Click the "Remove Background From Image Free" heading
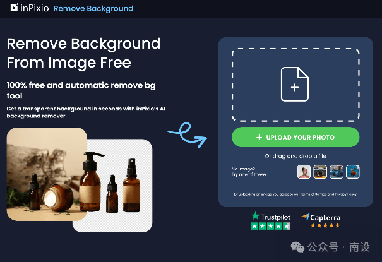The width and height of the screenshot is (382, 262). pos(83,53)
